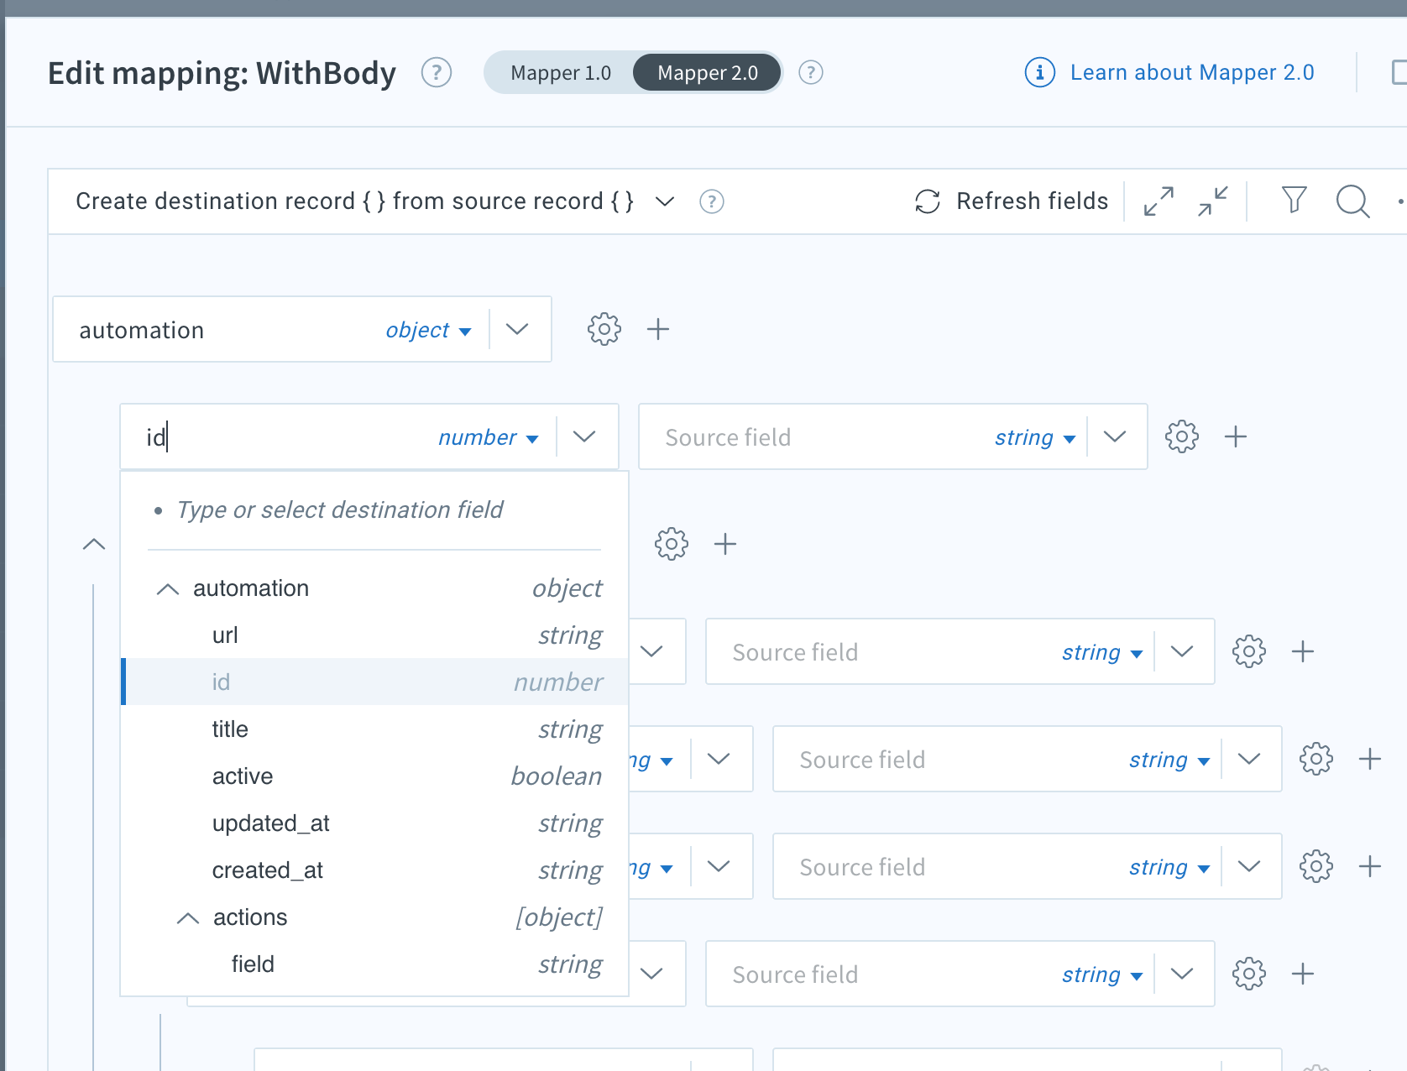Image resolution: width=1407 pixels, height=1071 pixels.
Task: Open help icon next to Mapper 2.0 toggle
Action: tap(810, 73)
